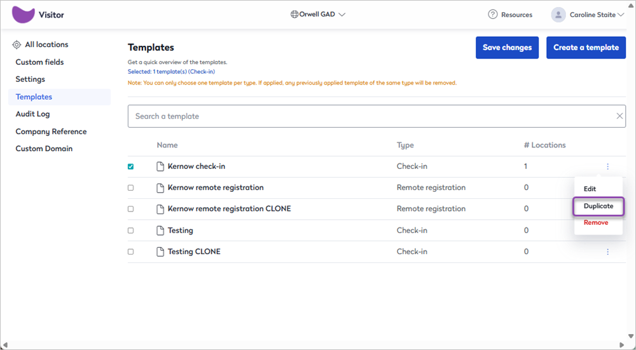This screenshot has width=636, height=350.
Task: Click the Check-in type of Kernow check-in
Action: [x=411, y=166]
